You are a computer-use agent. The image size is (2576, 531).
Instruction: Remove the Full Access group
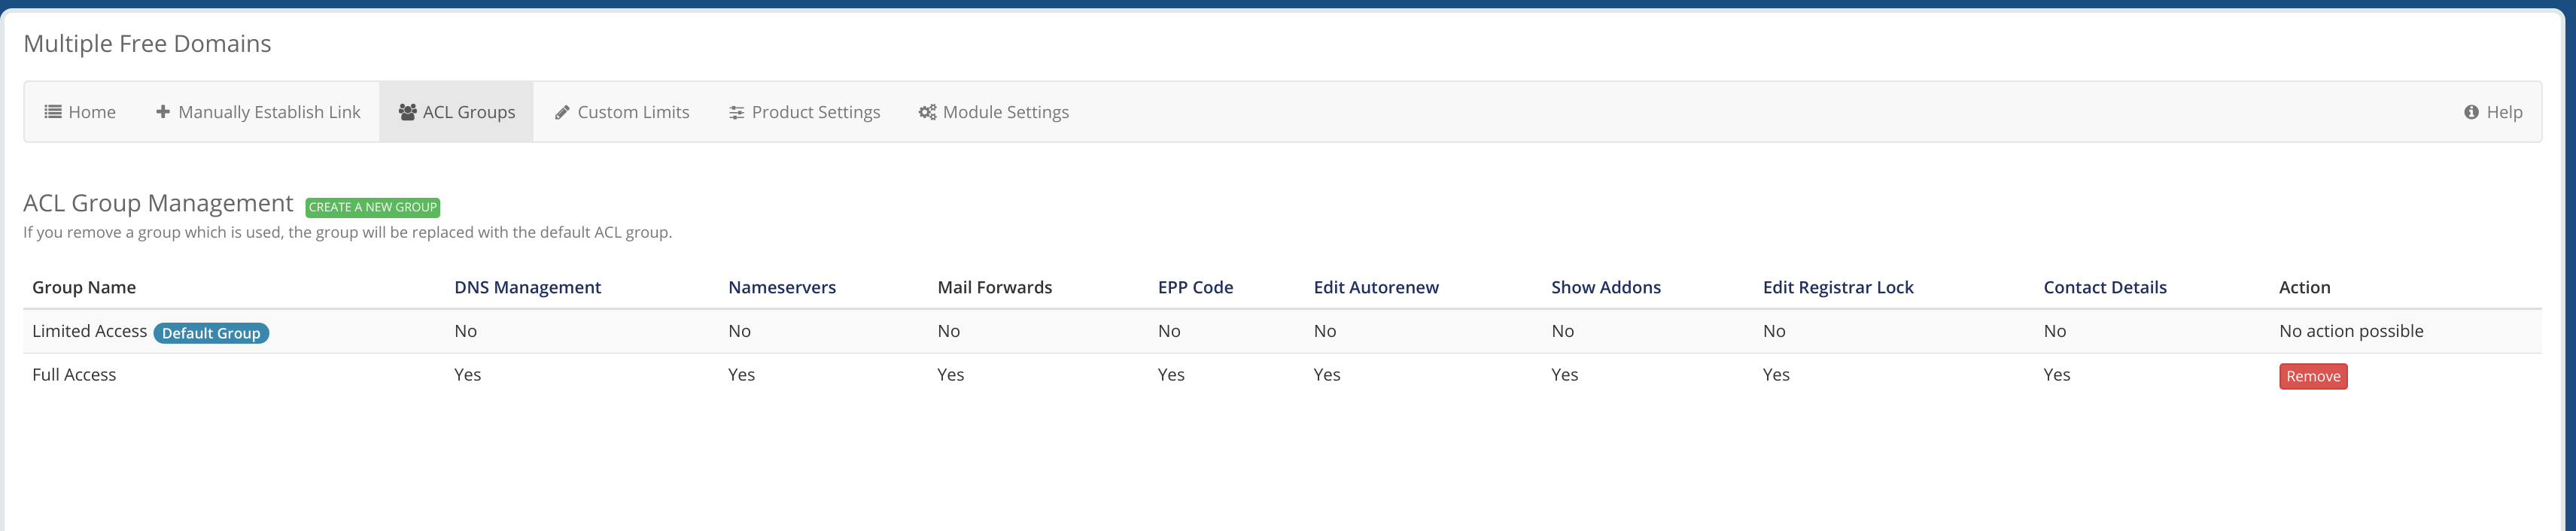point(2313,376)
